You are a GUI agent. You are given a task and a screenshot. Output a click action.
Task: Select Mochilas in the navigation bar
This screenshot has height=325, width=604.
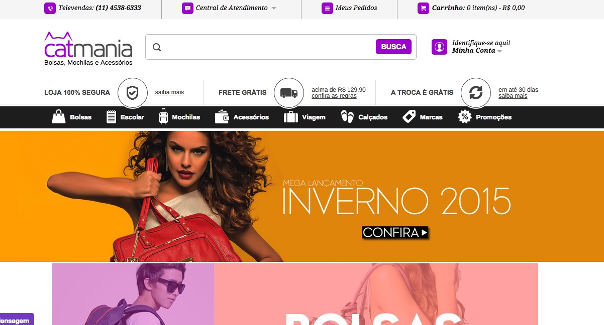pos(179,117)
